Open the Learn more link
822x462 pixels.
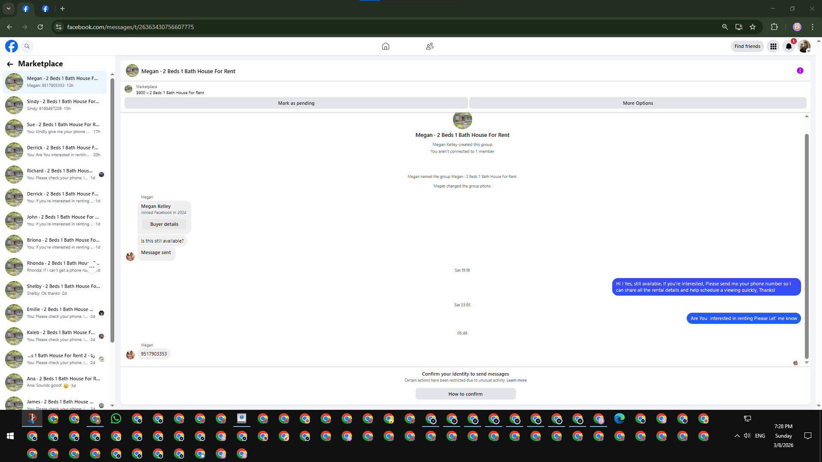[517, 380]
